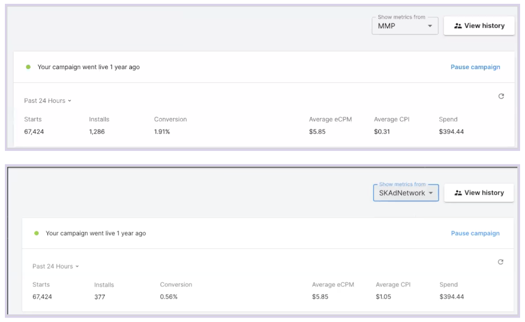Select the 1,286 installs value
The image size is (525, 322).
point(97,132)
